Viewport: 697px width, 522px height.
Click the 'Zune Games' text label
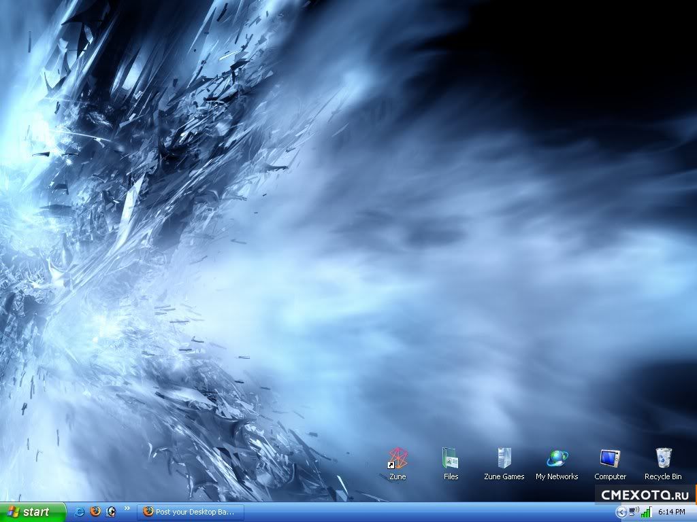504,476
